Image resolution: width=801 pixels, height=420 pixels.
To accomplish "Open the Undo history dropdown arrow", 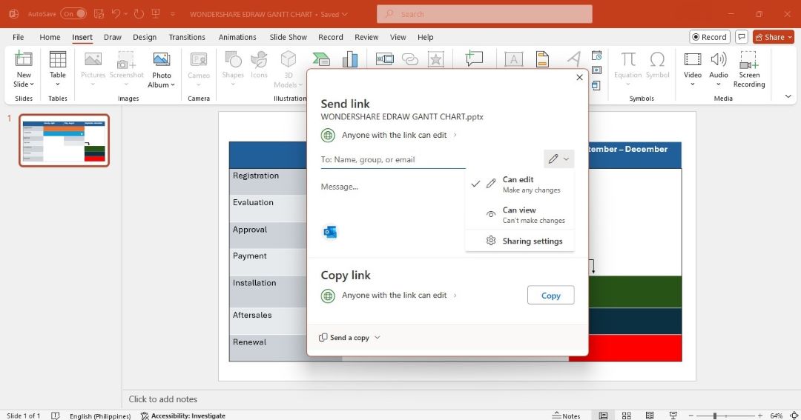I will point(125,14).
